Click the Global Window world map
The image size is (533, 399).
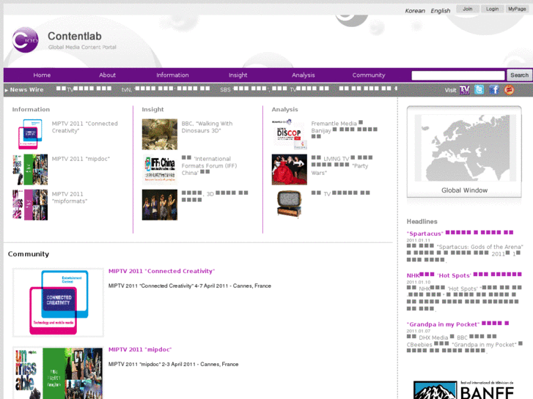464,148
